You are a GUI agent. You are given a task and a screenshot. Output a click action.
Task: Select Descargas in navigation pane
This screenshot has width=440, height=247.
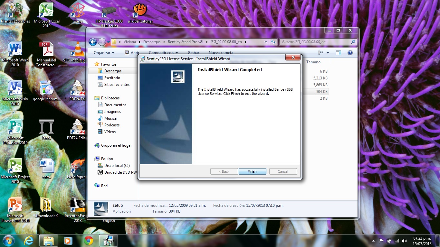(113, 71)
